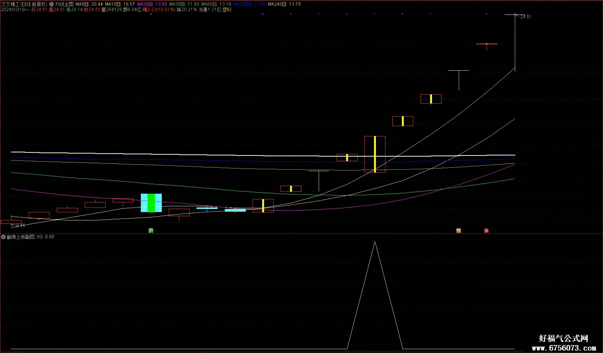
Task: Select the tall yellow-core candle crossing MA240
Action: pyautogui.click(x=375, y=154)
